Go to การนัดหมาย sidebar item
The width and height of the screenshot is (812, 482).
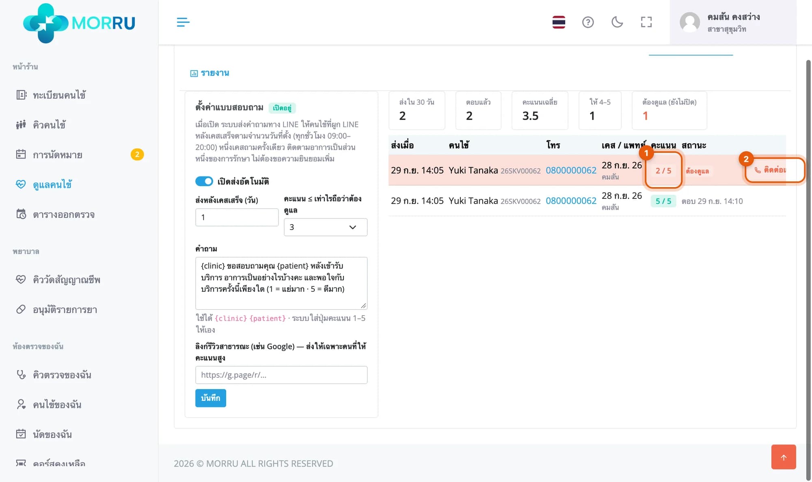coord(58,155)
